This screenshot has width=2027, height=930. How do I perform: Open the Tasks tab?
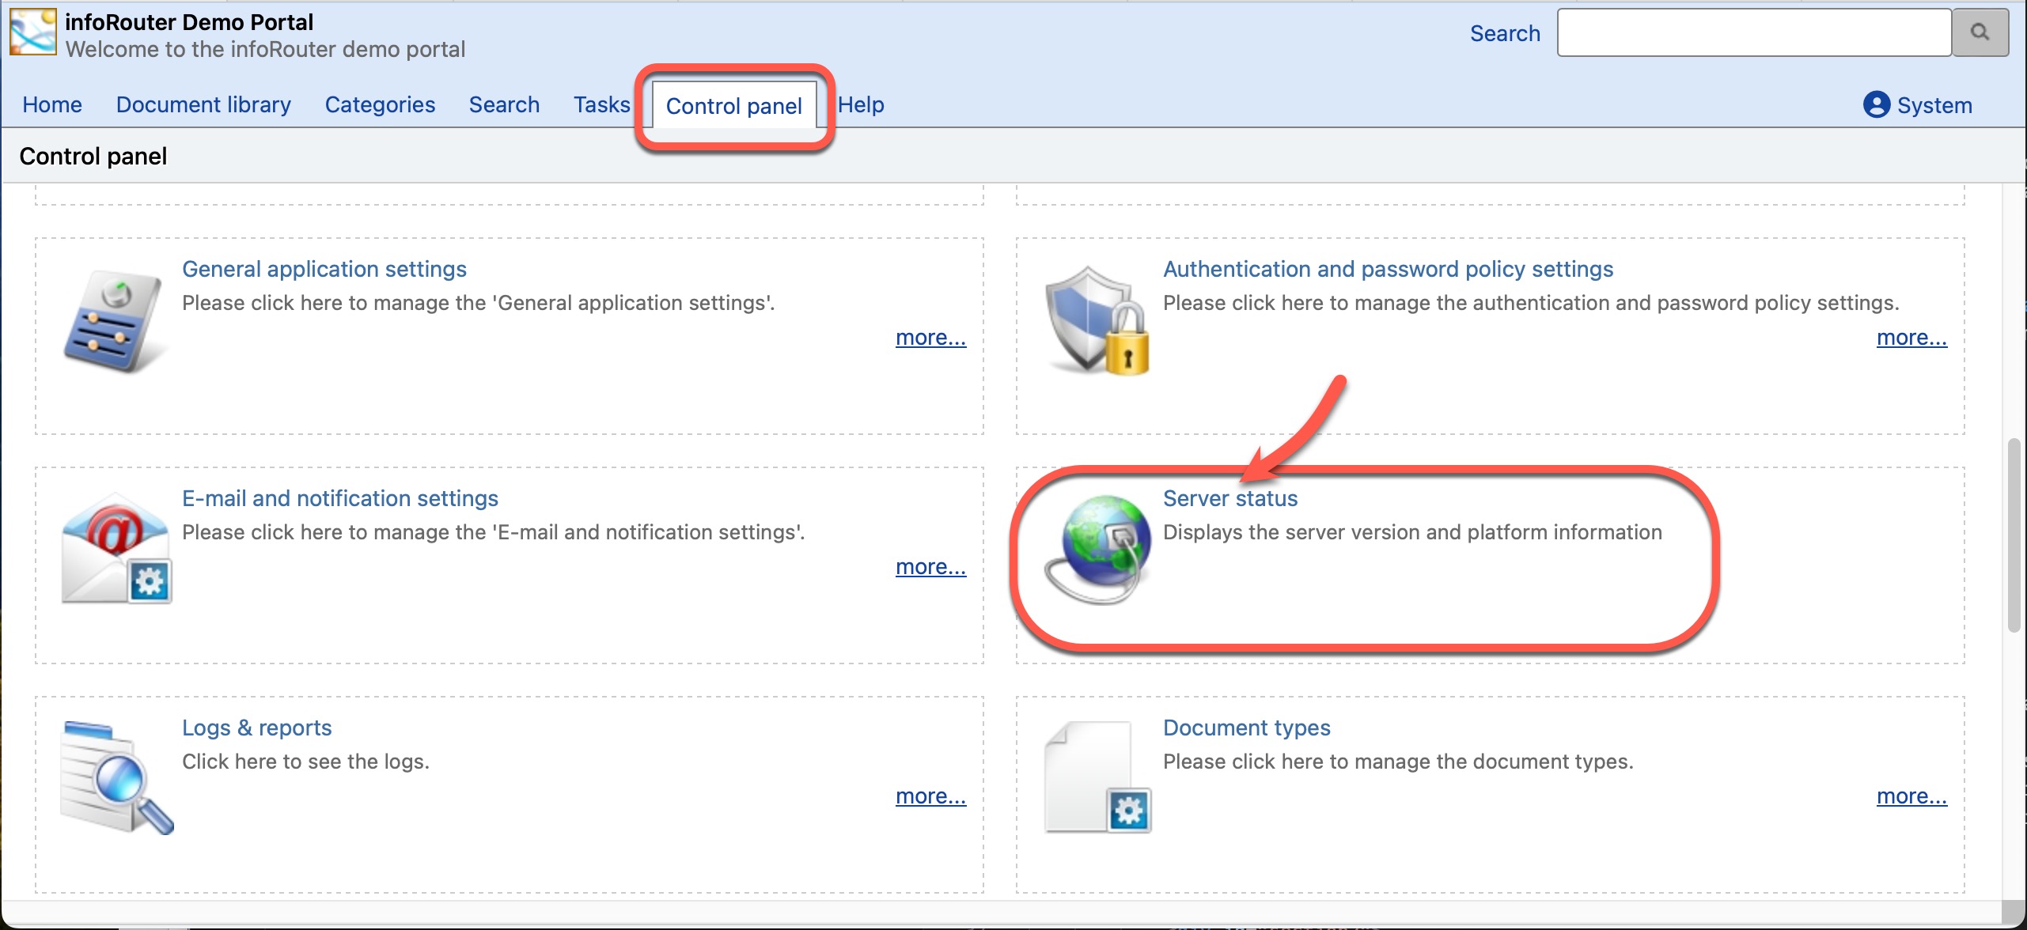coord(601,104)
